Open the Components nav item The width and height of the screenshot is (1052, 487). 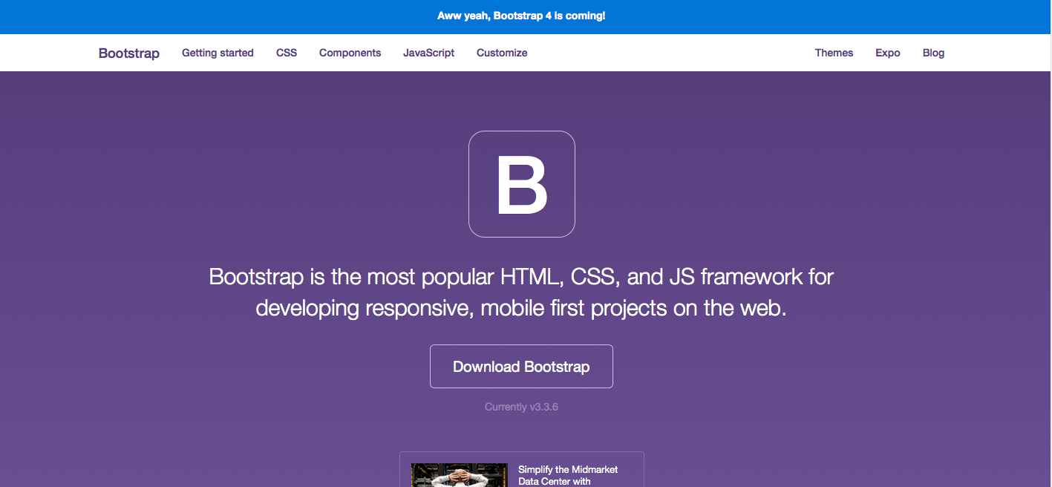coord(350,53)
